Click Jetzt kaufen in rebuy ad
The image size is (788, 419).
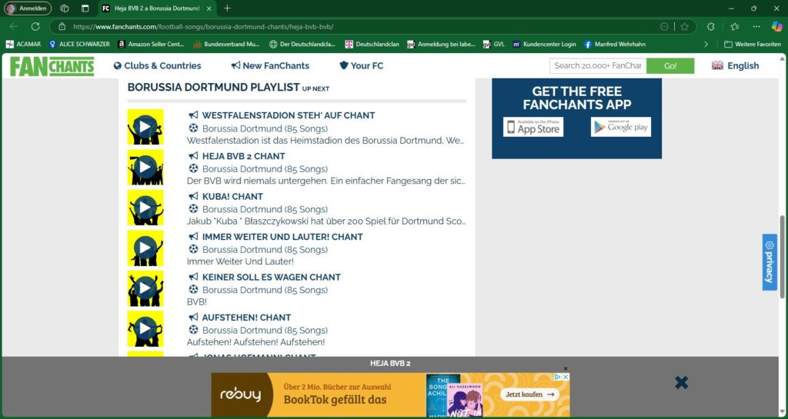[529, 394]
